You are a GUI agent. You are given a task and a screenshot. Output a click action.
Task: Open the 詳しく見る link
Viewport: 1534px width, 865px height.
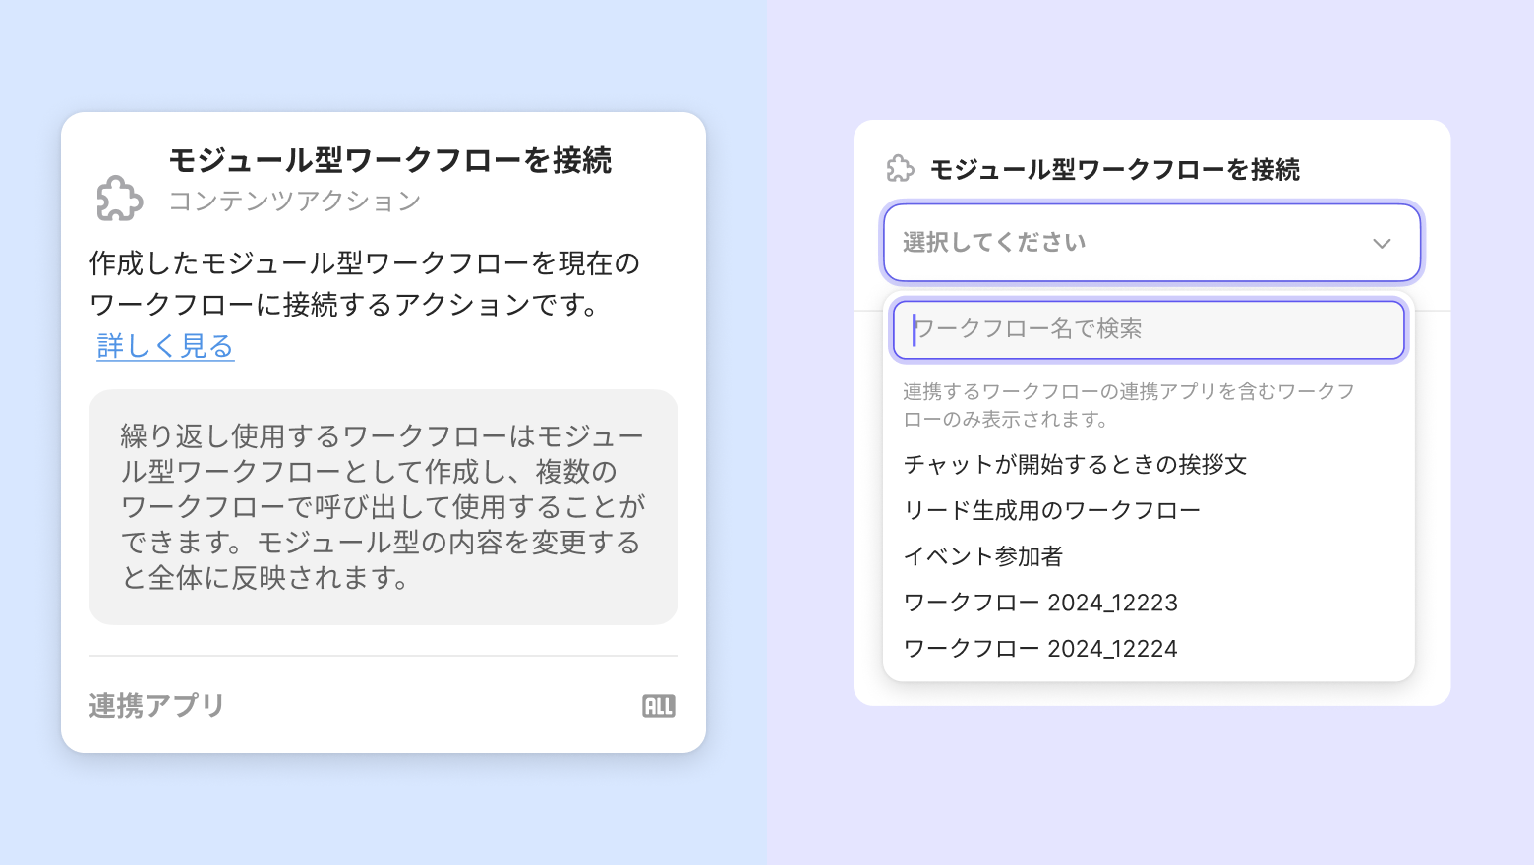pos(165,346)
